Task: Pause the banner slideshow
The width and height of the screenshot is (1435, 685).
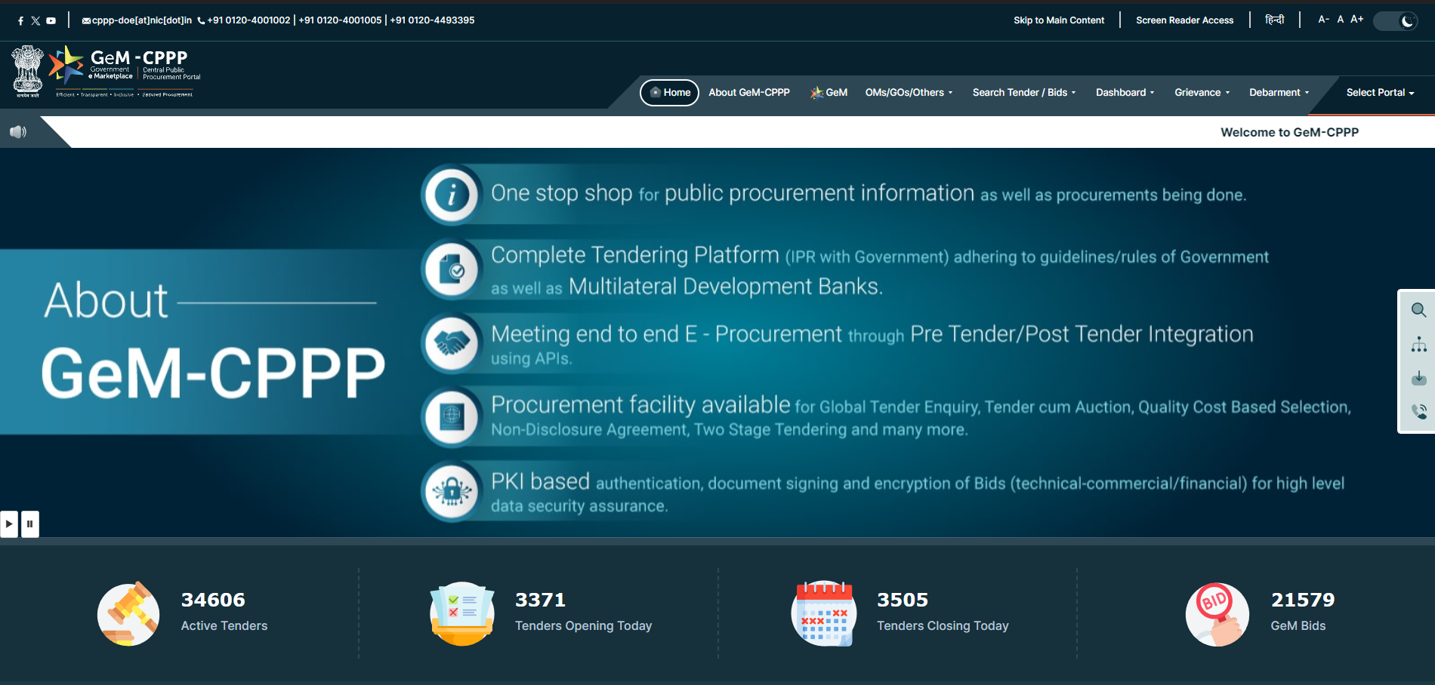Action: [x=30, y=524]
